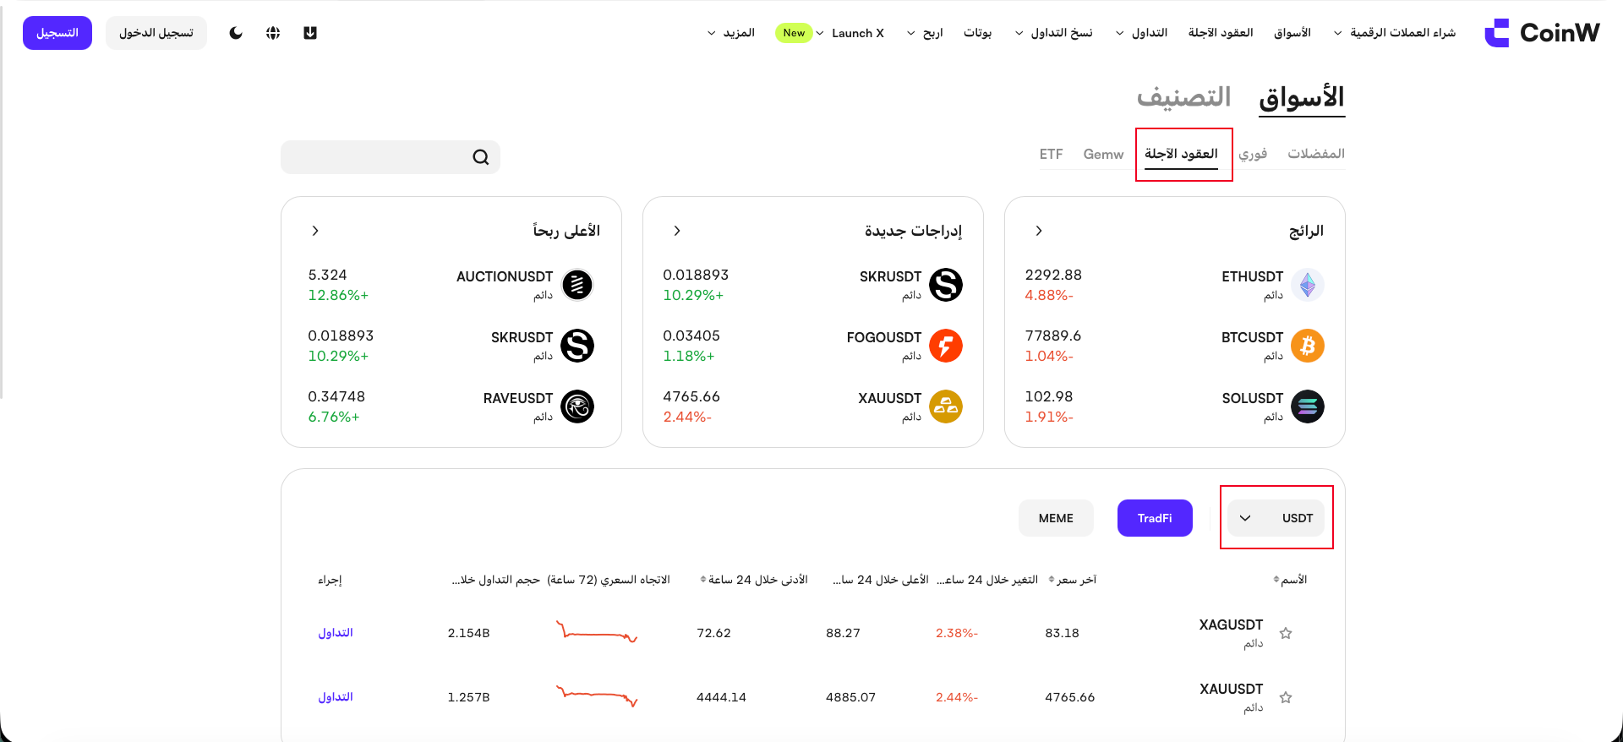Click the CoinW logo
The image size is (1623, 742).
(1542, 33)
